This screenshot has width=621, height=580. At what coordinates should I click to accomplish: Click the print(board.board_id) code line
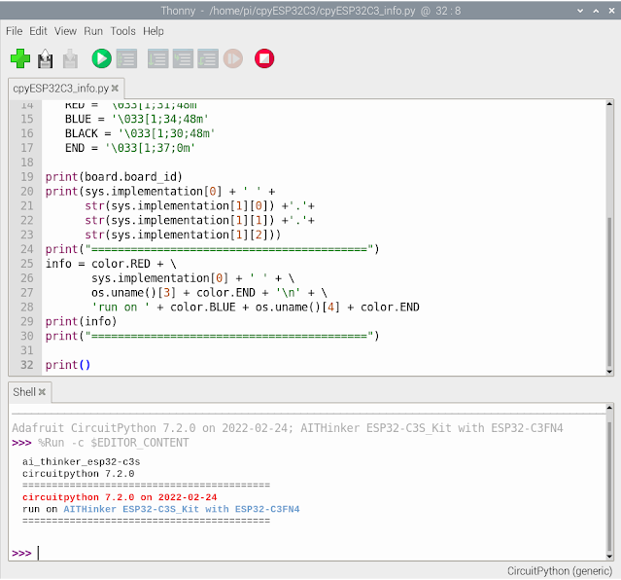coord(114,176)
